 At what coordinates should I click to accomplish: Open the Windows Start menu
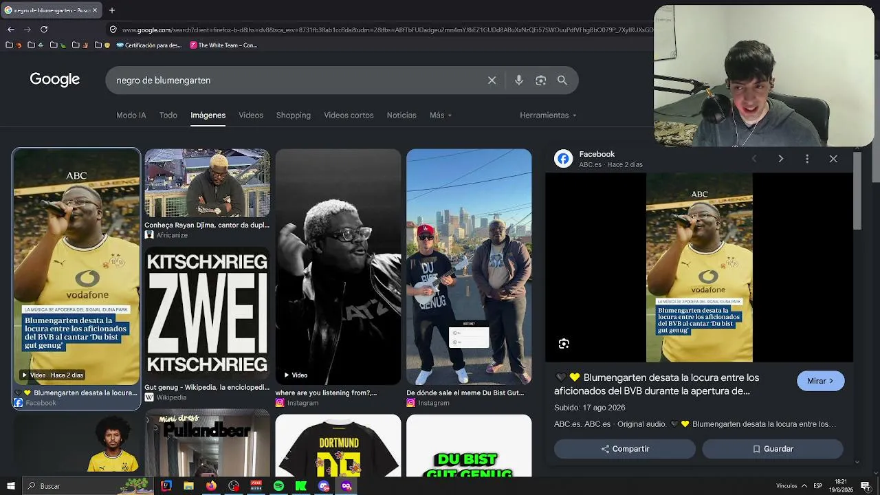tap(10, 486)
